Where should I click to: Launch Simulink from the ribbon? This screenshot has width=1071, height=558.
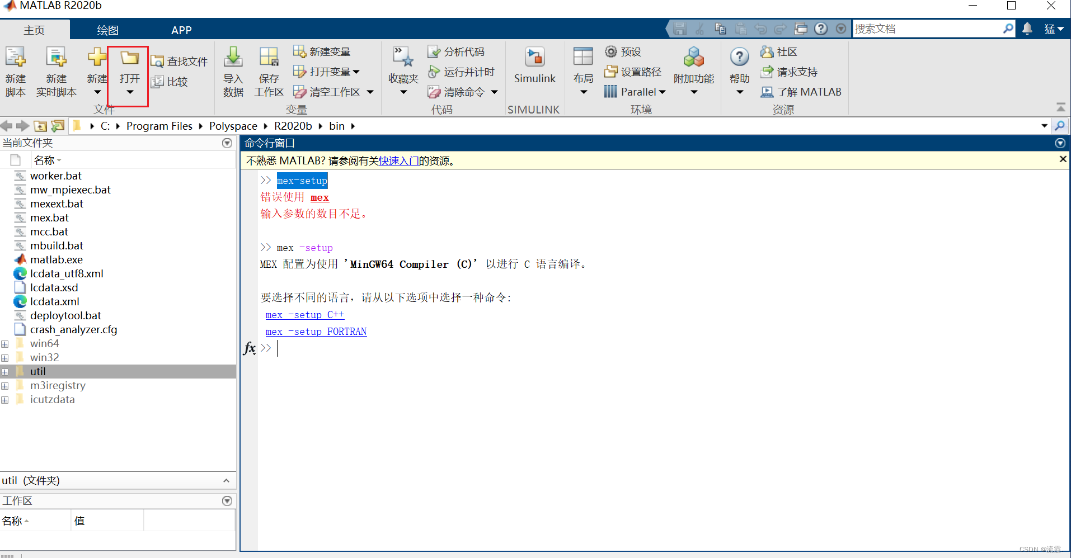coord(534,64)
